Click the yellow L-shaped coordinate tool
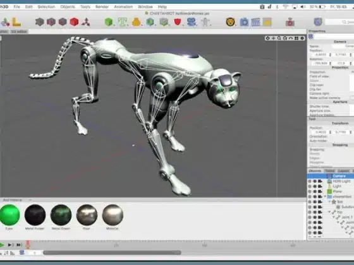The width and height of the screenshot is (354, 265). tap(16, 22)
